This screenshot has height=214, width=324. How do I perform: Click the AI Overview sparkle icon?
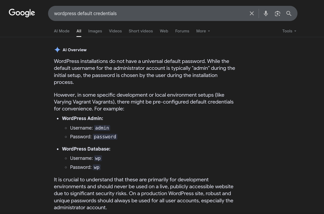[x=57, y=50]
